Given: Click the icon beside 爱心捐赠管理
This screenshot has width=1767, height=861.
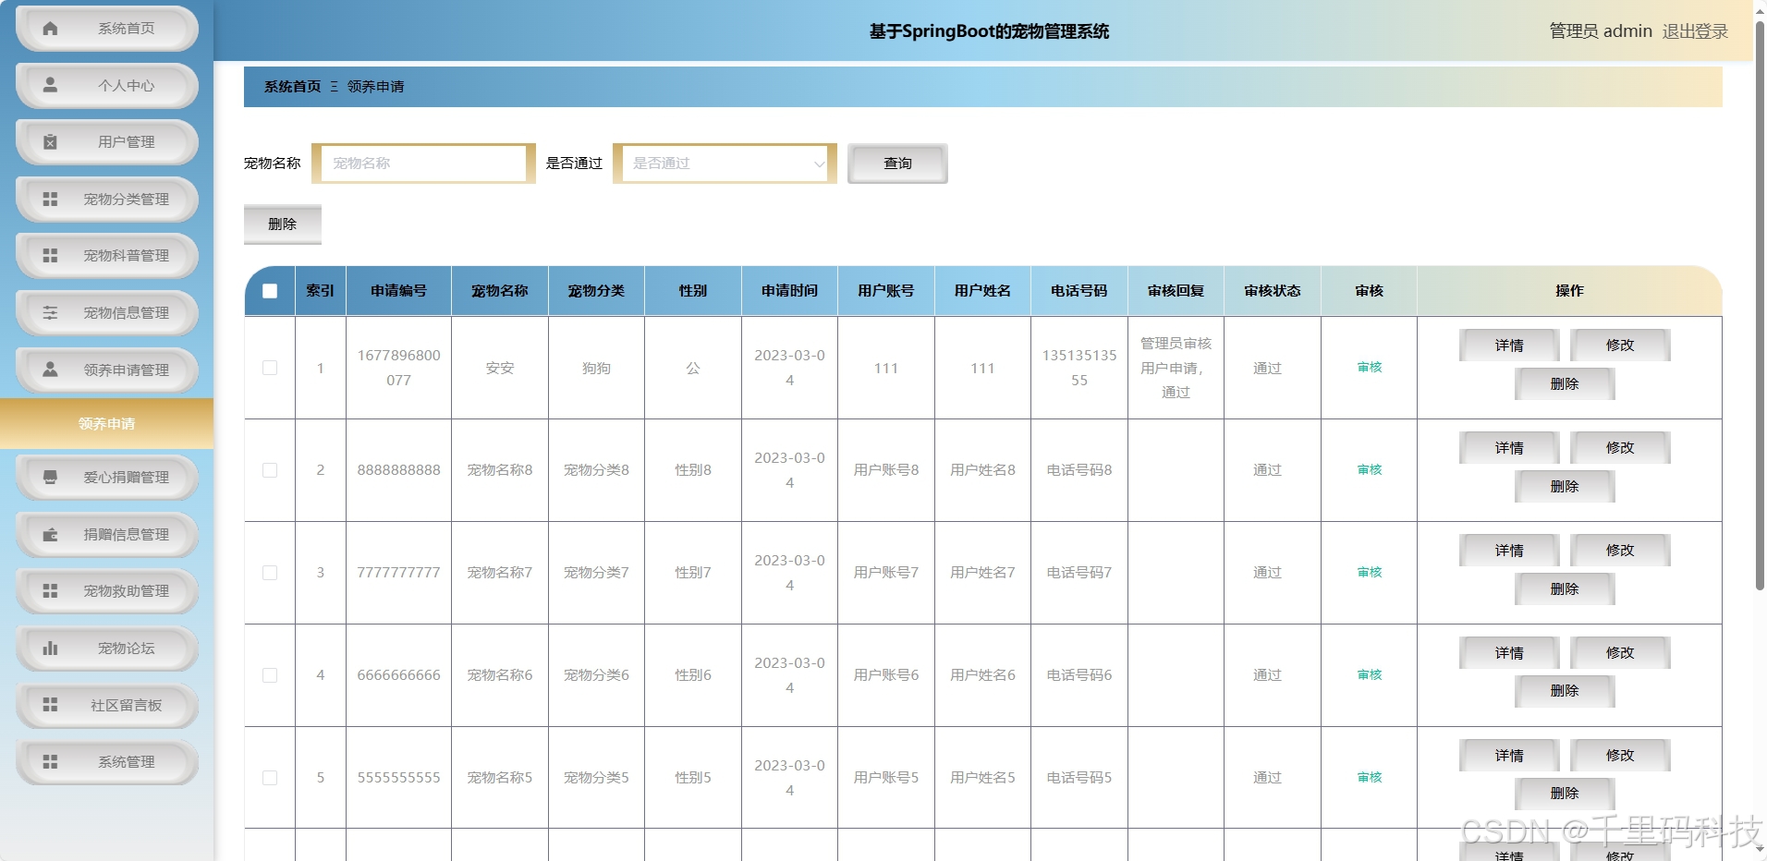Looking at the screenshot, I should tap(51, 478).
